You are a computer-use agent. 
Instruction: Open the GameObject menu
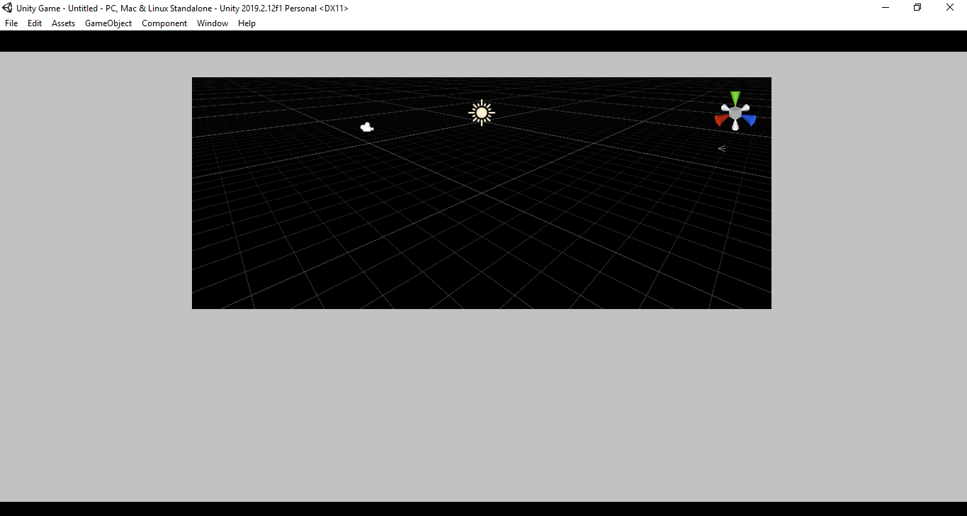coord(108,23)
